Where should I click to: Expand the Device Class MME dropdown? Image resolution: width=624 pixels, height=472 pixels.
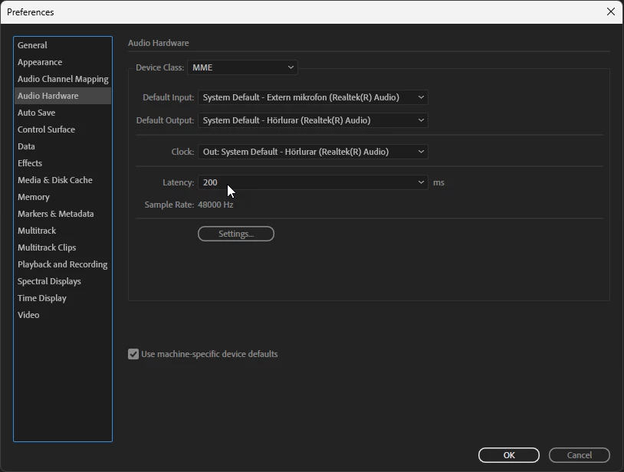coord(242,67)
